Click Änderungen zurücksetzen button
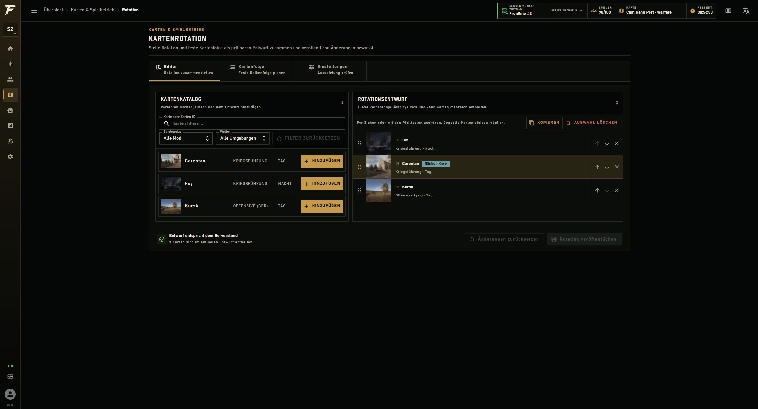This screenshot has height=409, width=758. pos(504,239)
